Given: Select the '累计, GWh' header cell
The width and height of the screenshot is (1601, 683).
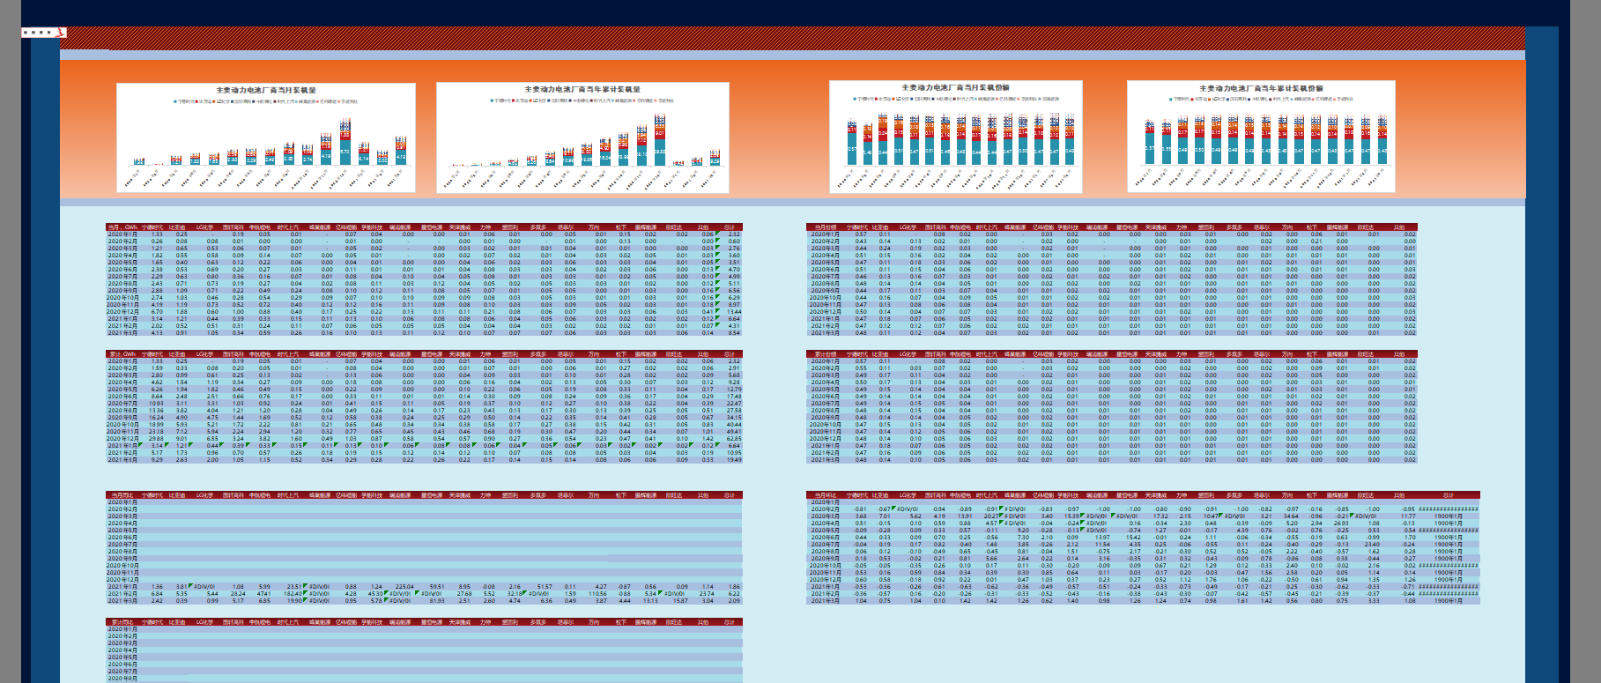Looking at the screenshot, I should click(x=122, y=354).
